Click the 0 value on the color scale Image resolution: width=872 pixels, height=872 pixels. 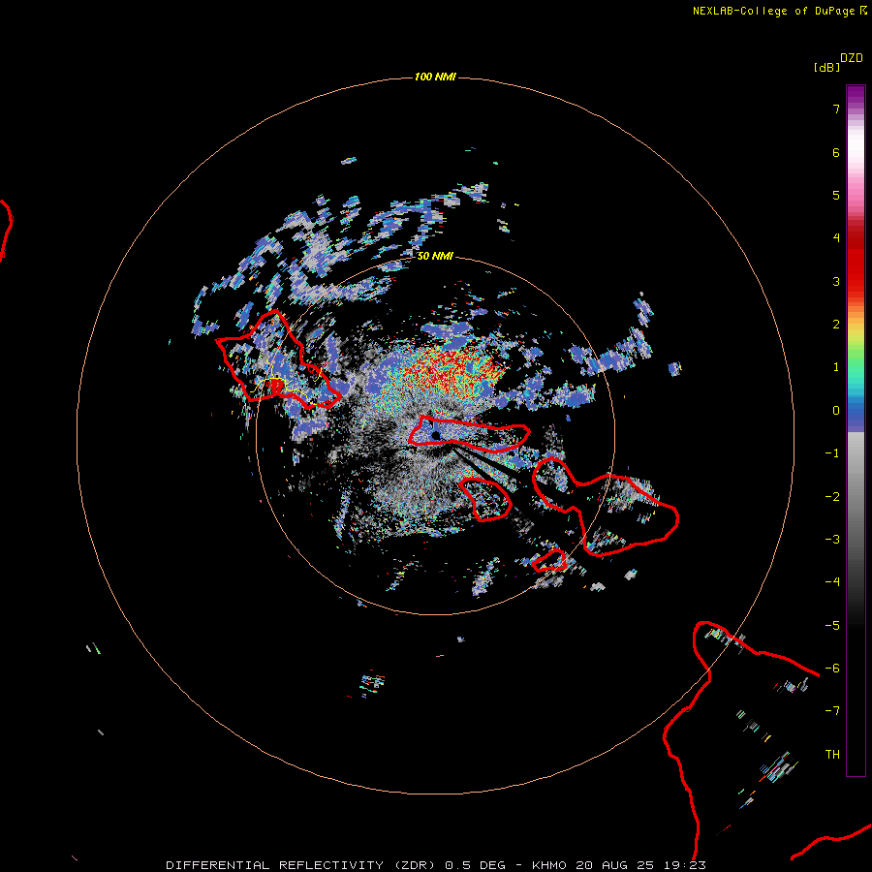click(836, 411)
